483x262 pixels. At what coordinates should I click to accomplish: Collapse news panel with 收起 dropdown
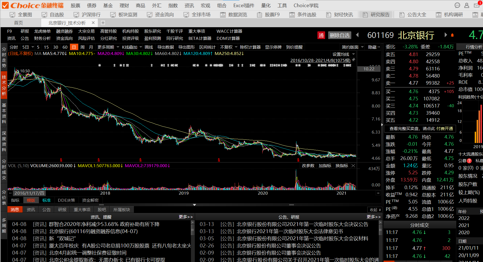pos(375,210)
